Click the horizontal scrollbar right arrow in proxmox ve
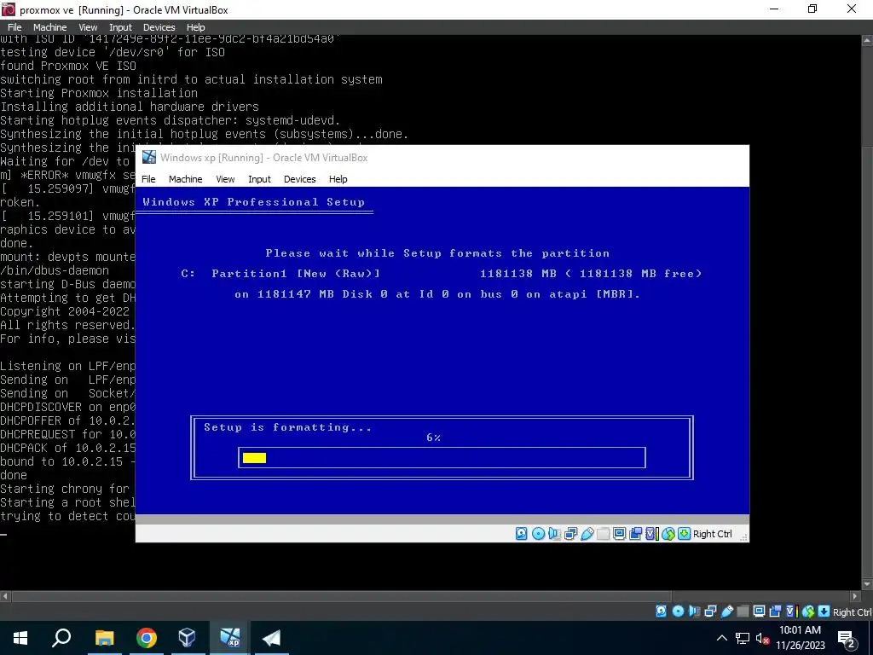 (856, 595)
